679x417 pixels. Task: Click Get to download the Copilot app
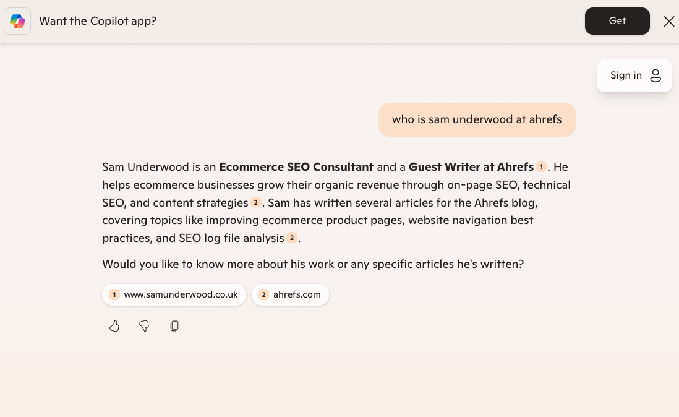pyautogui.click(x=617, y=20)
